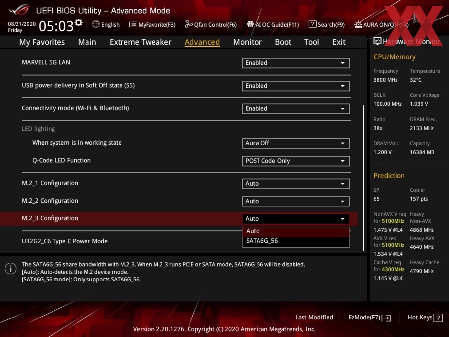449x337 pixels.
Task: Select U32G2_C6 Type C Power Mode row
Action: tap(65, 241)
